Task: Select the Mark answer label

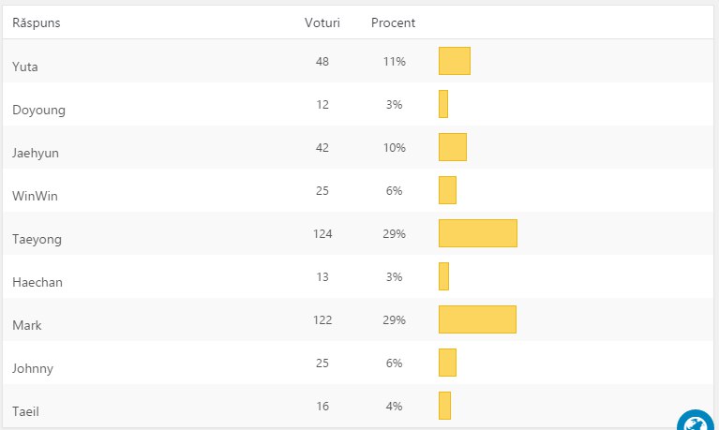Action: (27, 325)
